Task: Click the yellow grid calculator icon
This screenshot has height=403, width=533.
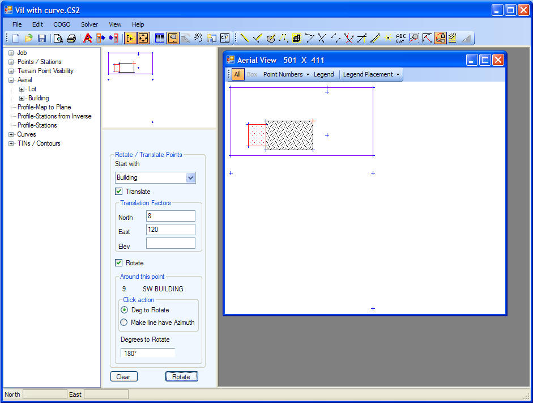Action: point(296,38)
